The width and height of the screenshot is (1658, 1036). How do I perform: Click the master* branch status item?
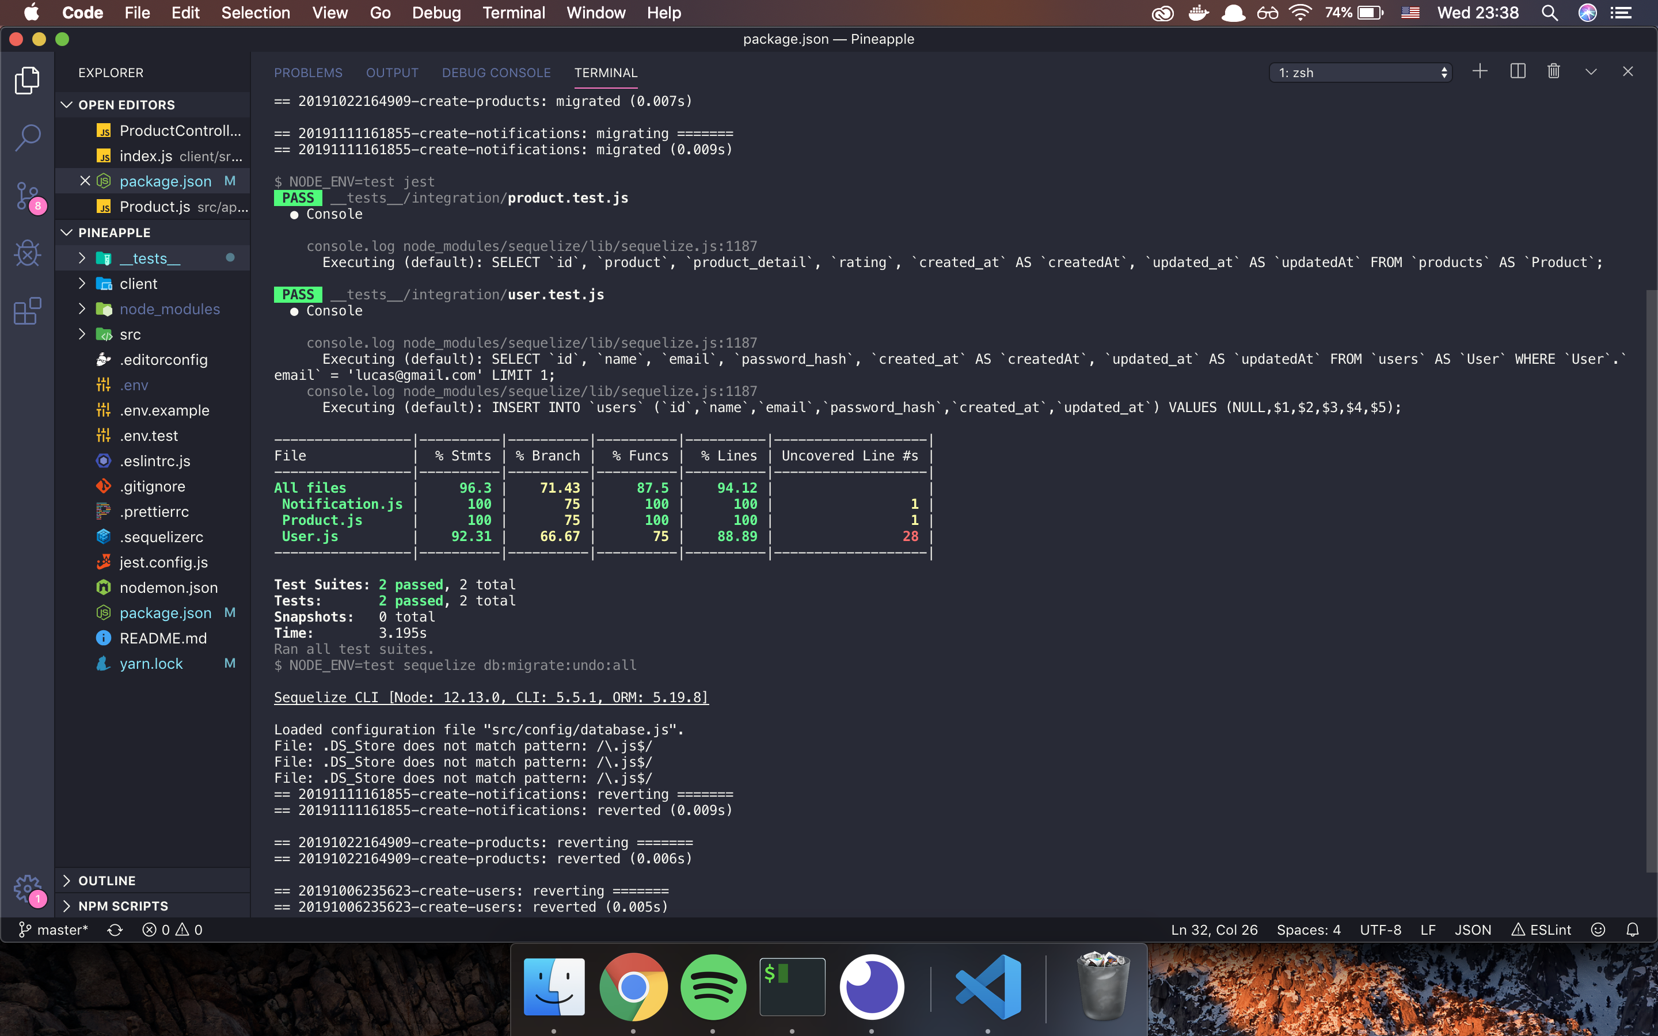(x=53, y=930)
